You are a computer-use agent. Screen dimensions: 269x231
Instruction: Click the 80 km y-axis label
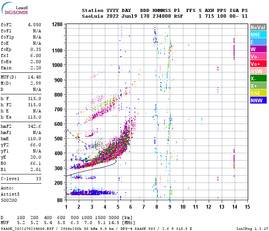point(60,201)
